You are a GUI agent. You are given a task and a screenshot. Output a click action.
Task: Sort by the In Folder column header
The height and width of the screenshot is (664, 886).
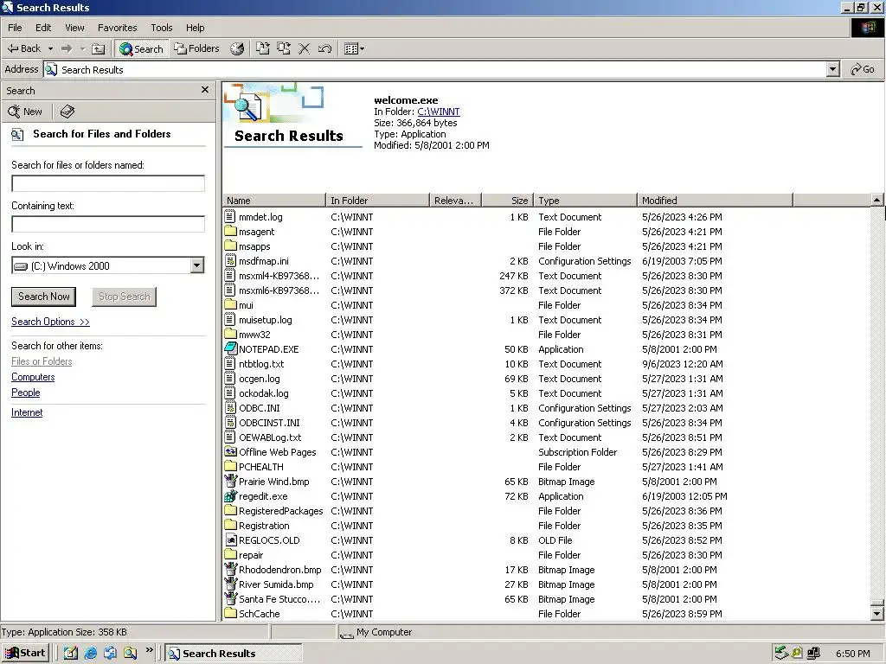377,201
